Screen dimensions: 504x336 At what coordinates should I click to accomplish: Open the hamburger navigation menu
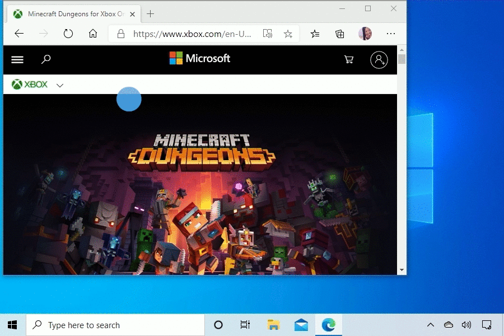point(17,60)
